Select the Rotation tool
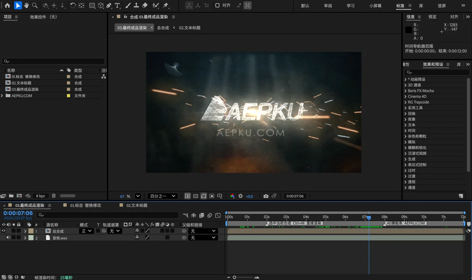472x280 pixels. click(73, 6)
